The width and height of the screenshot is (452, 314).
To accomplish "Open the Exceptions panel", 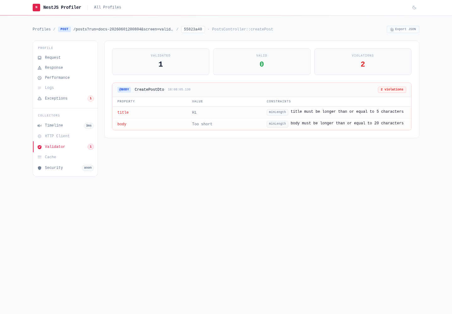I will click(x=65, y=99).
